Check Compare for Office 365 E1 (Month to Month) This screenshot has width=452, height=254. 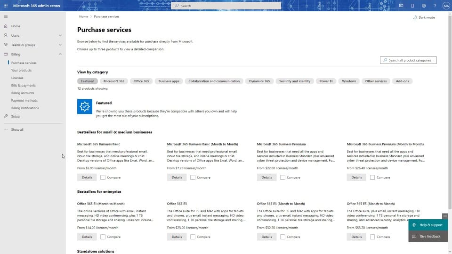103,237
